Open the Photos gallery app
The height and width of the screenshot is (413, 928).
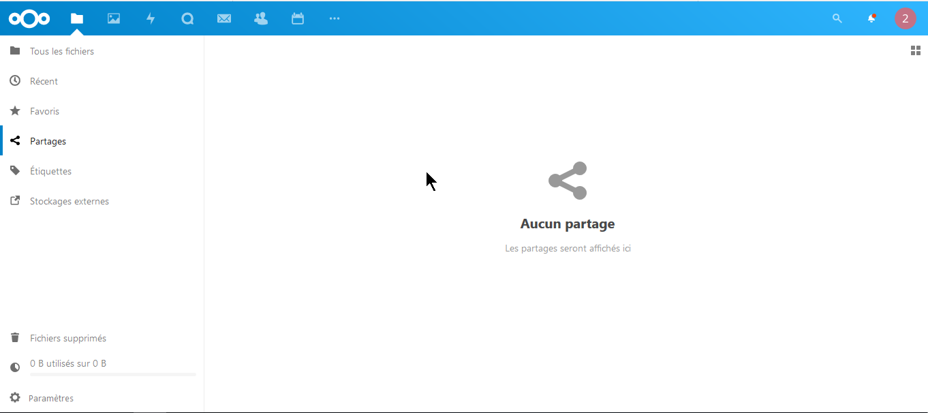(x=114, y=18)
